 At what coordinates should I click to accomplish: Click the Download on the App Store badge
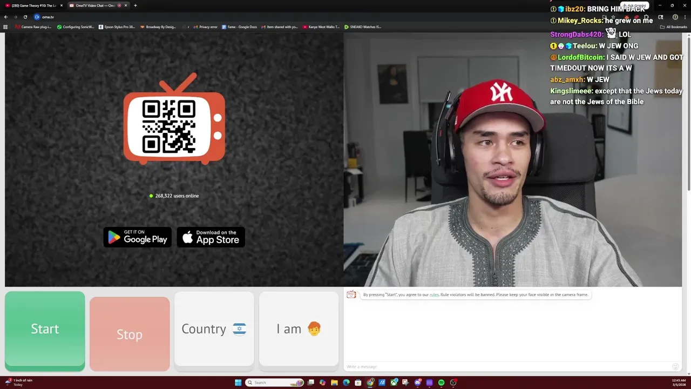211,237
